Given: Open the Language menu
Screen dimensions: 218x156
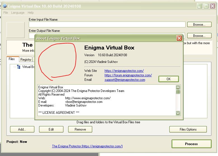Looking at the screenshot, I should pyautogui.click(x=18, y=13).
